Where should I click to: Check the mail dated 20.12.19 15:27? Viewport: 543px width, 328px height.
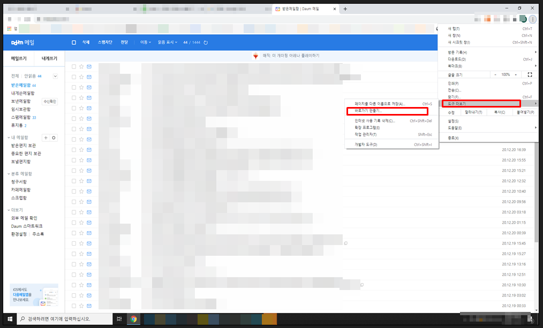click(x=74, y=254)
